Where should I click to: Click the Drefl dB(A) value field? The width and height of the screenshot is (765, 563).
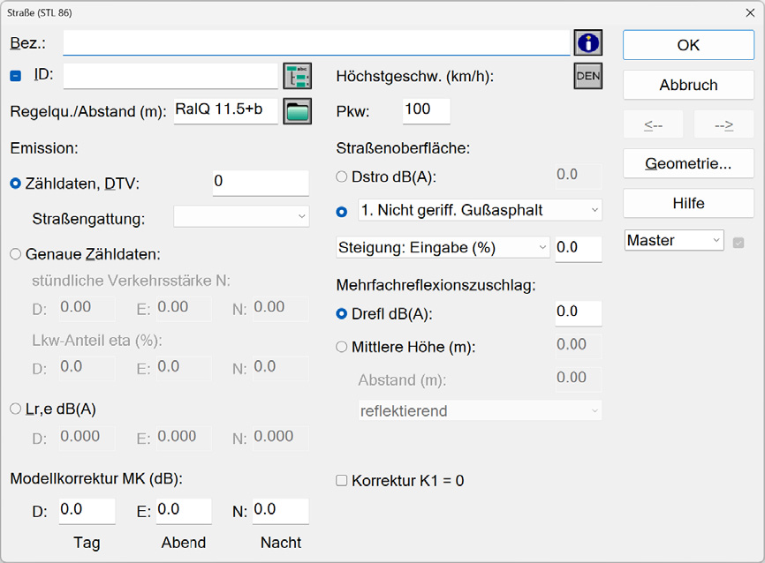click(x=579, y=313)
